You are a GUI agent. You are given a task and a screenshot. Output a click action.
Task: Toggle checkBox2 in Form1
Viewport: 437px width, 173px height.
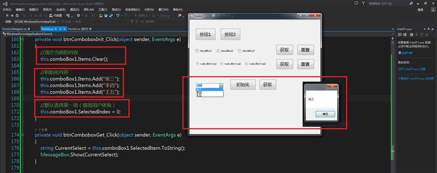tap(218, 51)
